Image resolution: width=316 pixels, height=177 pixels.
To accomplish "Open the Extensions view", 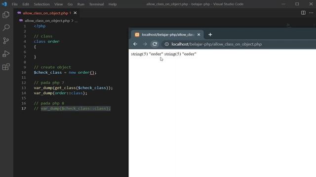I will (6, 67).
